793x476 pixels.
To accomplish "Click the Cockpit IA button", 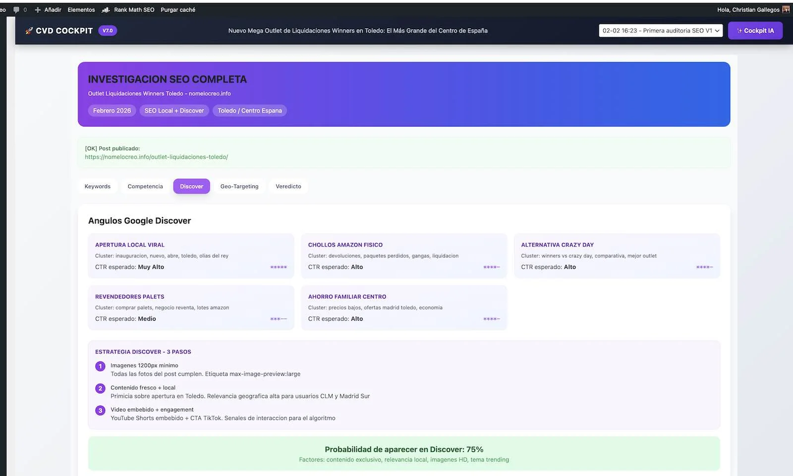I will [755, 30].
